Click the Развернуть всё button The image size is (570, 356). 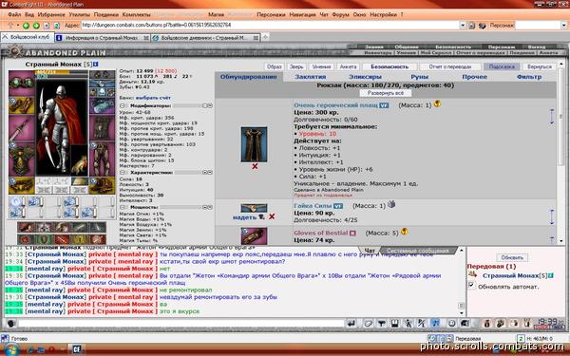click(x=386, y=93)
